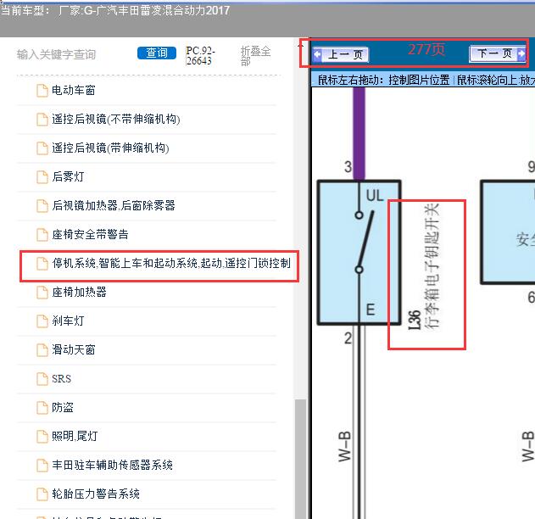Click document icon beside SRS
Image resolution: width=535 pixels, height=519 pixels.
(42, 379)
